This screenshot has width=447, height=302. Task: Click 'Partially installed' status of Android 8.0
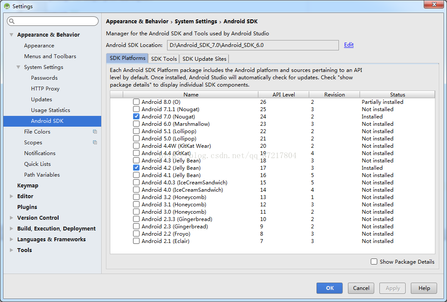[x=382, y=102]
